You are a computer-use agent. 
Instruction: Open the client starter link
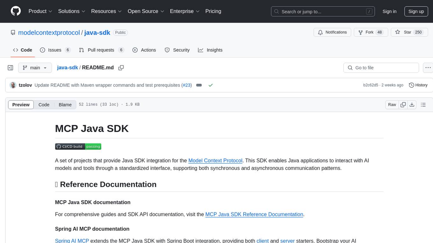point(263,241)
